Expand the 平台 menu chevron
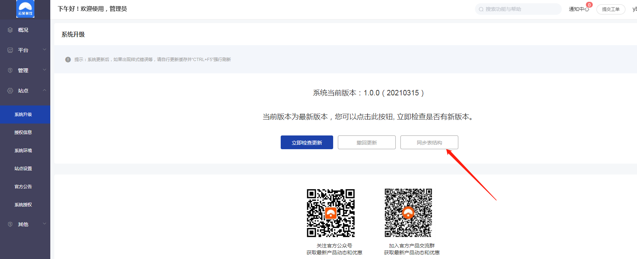 tap(44, 50)
